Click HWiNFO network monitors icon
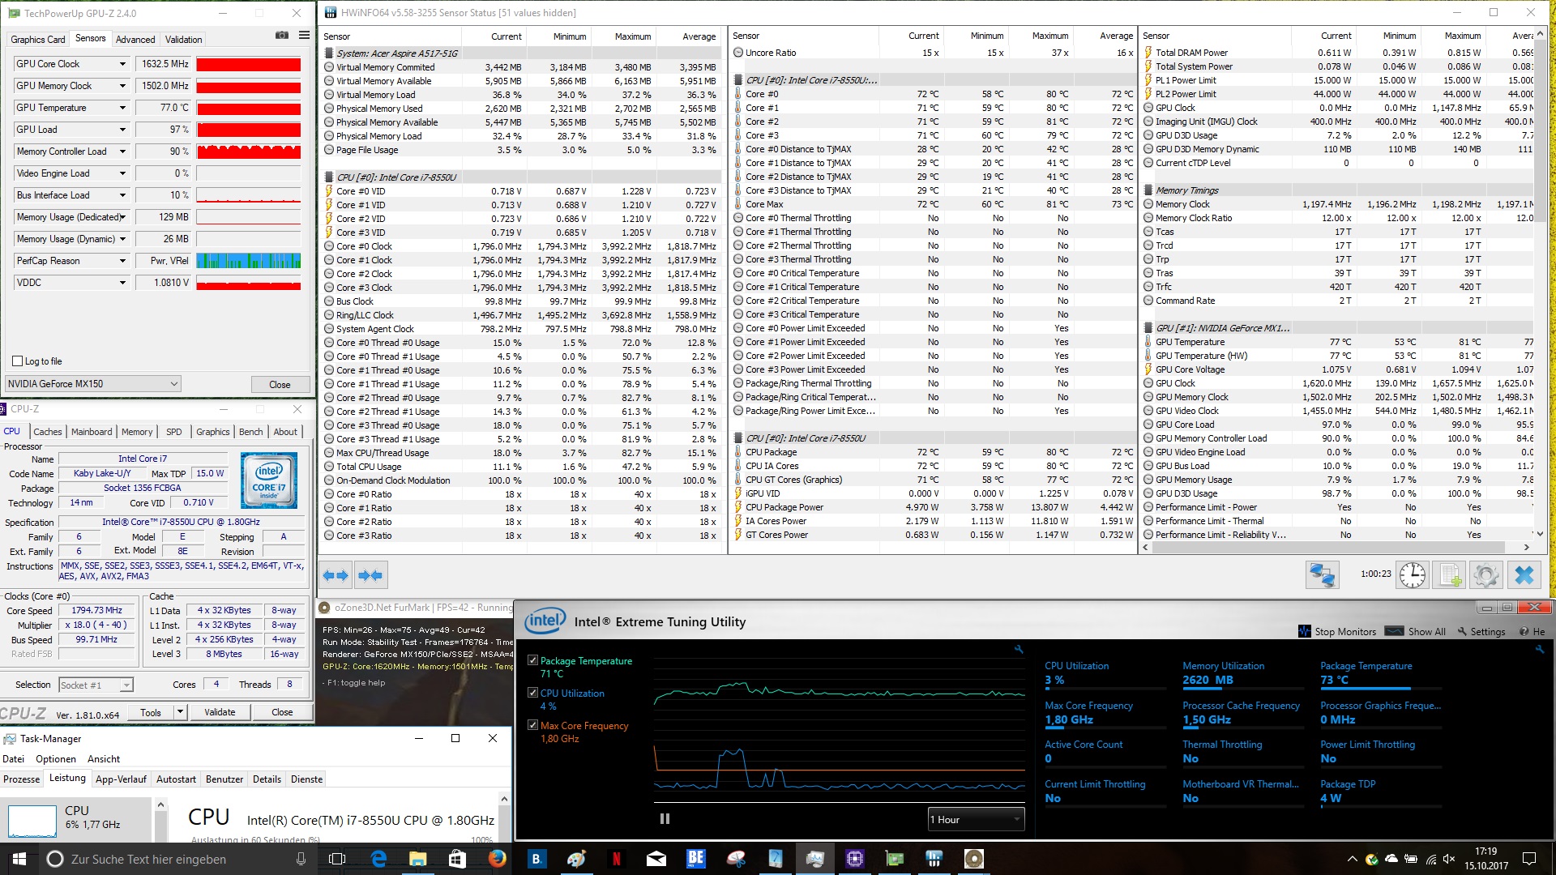Viewport: 1556px width, 875px height. 1322,575
